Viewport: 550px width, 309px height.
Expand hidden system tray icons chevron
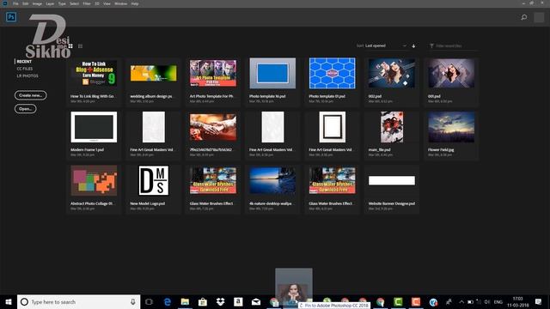[x=461, y=301]
